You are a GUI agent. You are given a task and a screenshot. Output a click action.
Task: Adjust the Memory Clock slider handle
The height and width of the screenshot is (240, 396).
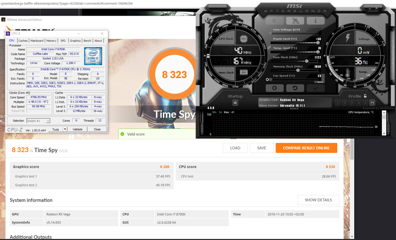tap(298, 71)
